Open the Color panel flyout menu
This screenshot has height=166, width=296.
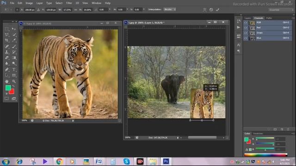293,134
